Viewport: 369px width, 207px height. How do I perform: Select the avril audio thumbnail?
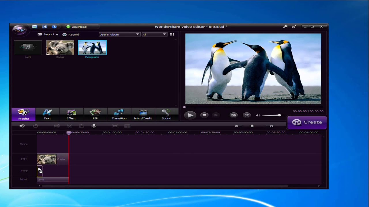(28, 48)
